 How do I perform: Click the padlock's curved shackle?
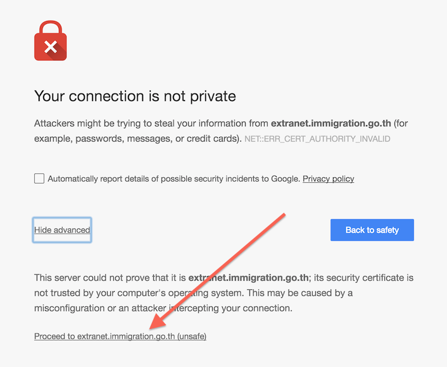[x=51, y=27]
